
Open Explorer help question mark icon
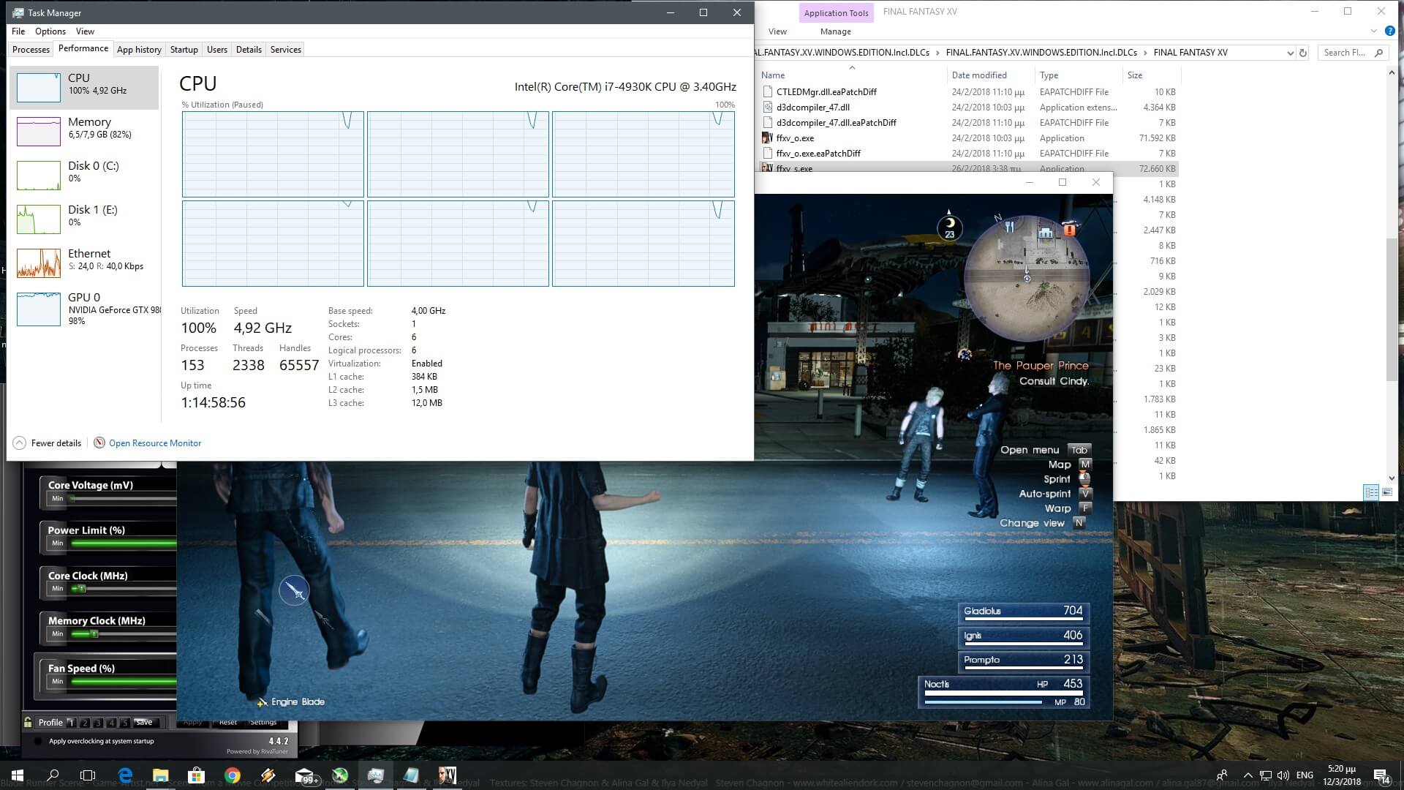coord(1390,31)
